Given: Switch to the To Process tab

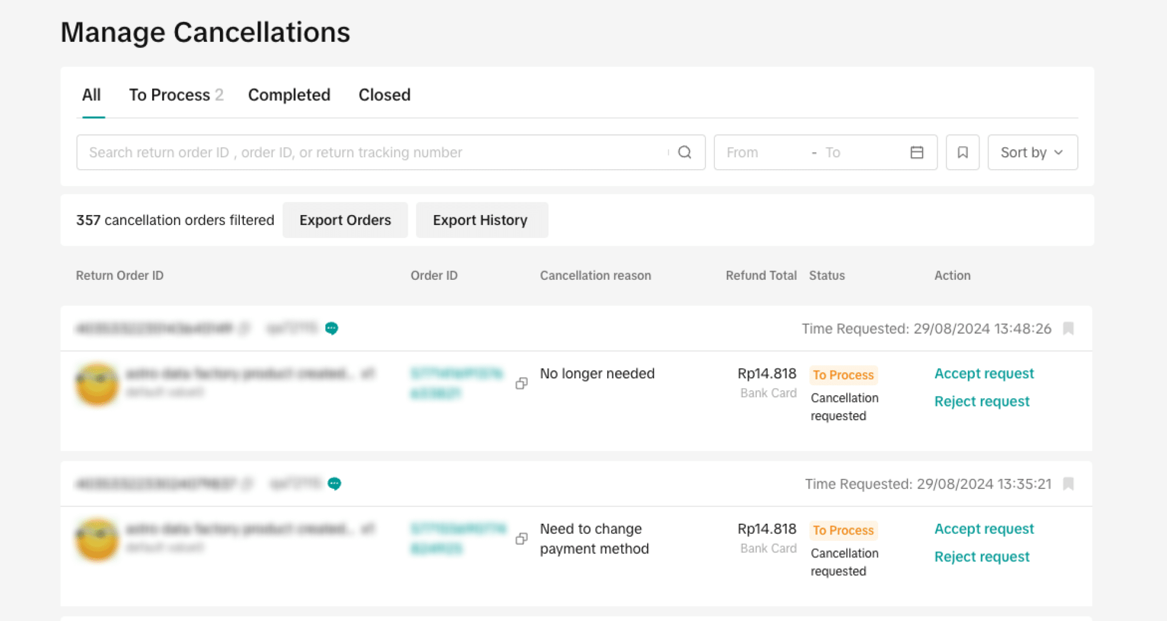Looking at the screenshot, I should [x=176, y=95].
